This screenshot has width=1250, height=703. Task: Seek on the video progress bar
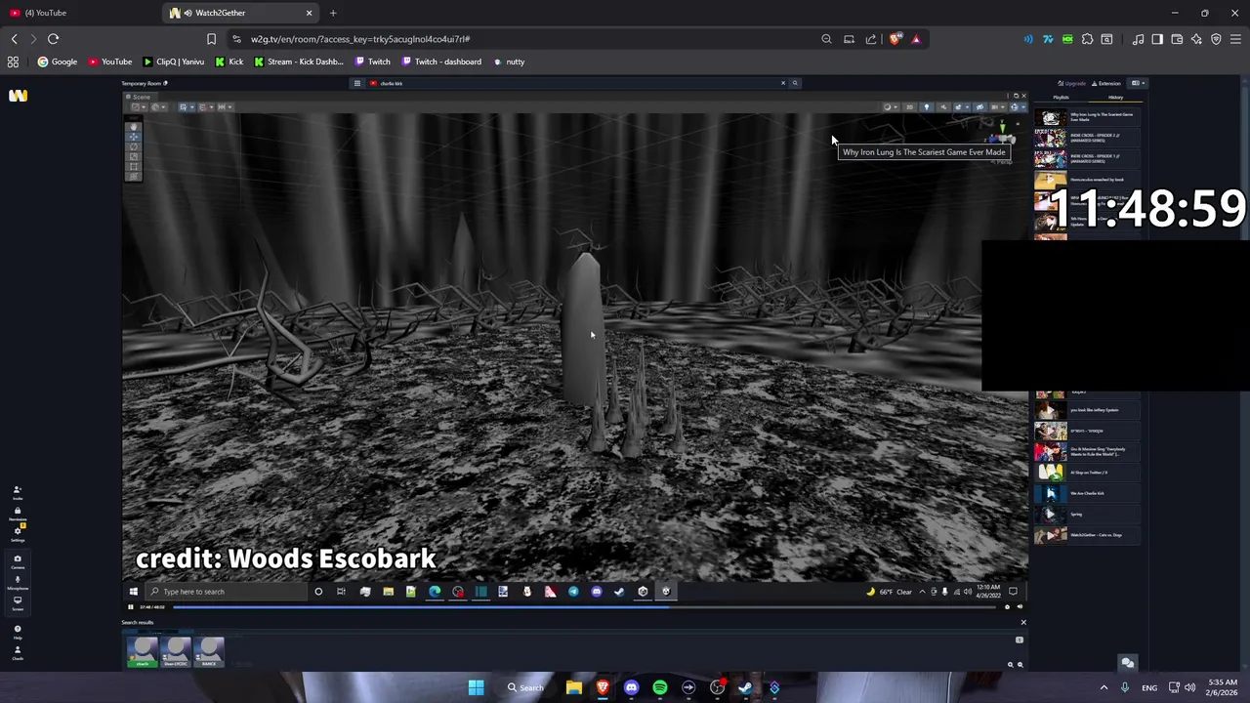point(586,606)
